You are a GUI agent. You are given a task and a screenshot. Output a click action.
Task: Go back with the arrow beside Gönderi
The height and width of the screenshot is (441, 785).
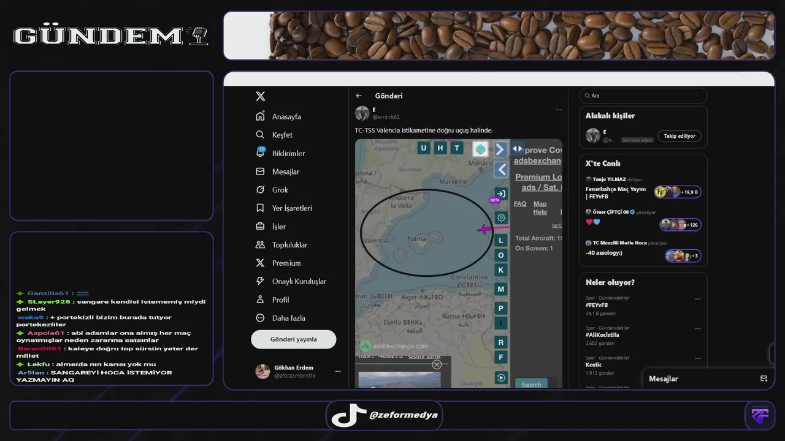[x=359, y=96]
